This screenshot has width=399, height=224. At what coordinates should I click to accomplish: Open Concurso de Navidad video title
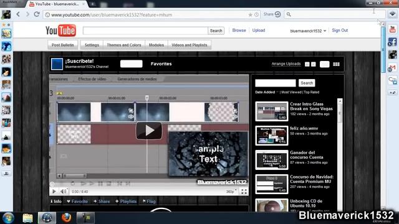pyautogui.click(x=312, y=179)
